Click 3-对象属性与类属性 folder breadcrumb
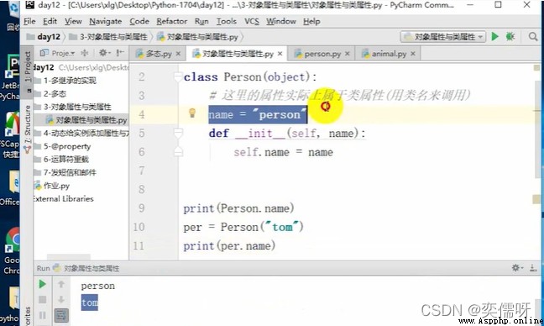This screenshot has height=326, width=544. [x=108, y=37]
